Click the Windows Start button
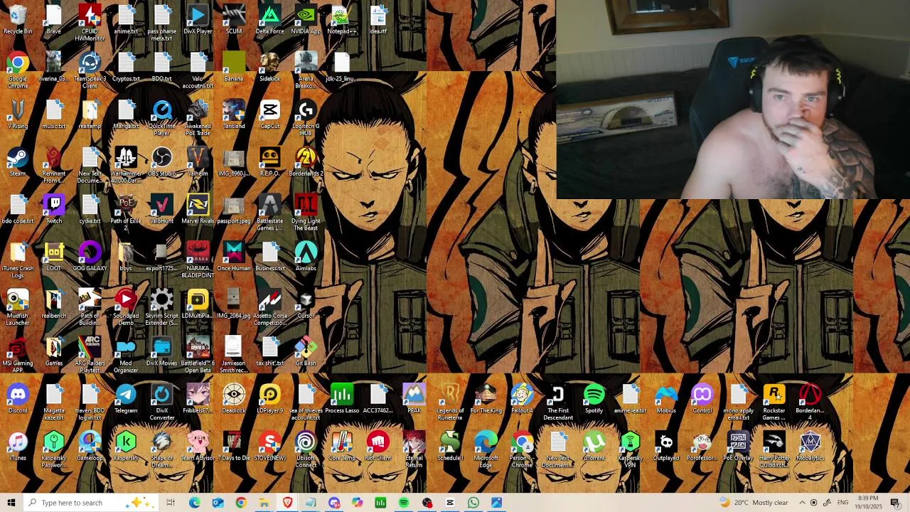The image size is (910, 512). click(x=11, y=503)
